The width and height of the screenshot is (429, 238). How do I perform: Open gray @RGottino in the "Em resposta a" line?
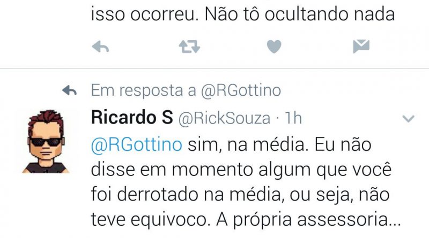241,90
